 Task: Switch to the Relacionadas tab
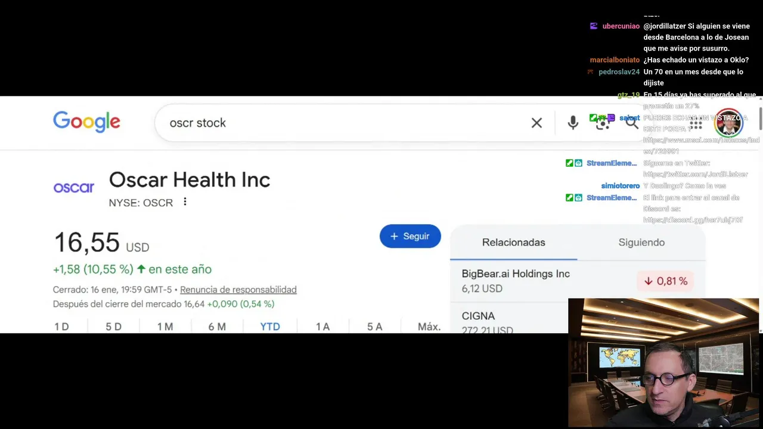tap(514, 243)
